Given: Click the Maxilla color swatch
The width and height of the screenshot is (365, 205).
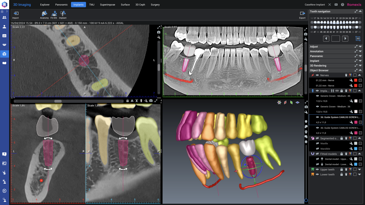Looking at the screenshot, I should [x=356, y=144].
